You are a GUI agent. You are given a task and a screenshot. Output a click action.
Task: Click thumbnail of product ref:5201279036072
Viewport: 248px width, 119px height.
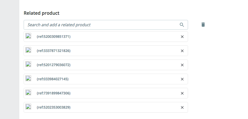pos(28,64)
